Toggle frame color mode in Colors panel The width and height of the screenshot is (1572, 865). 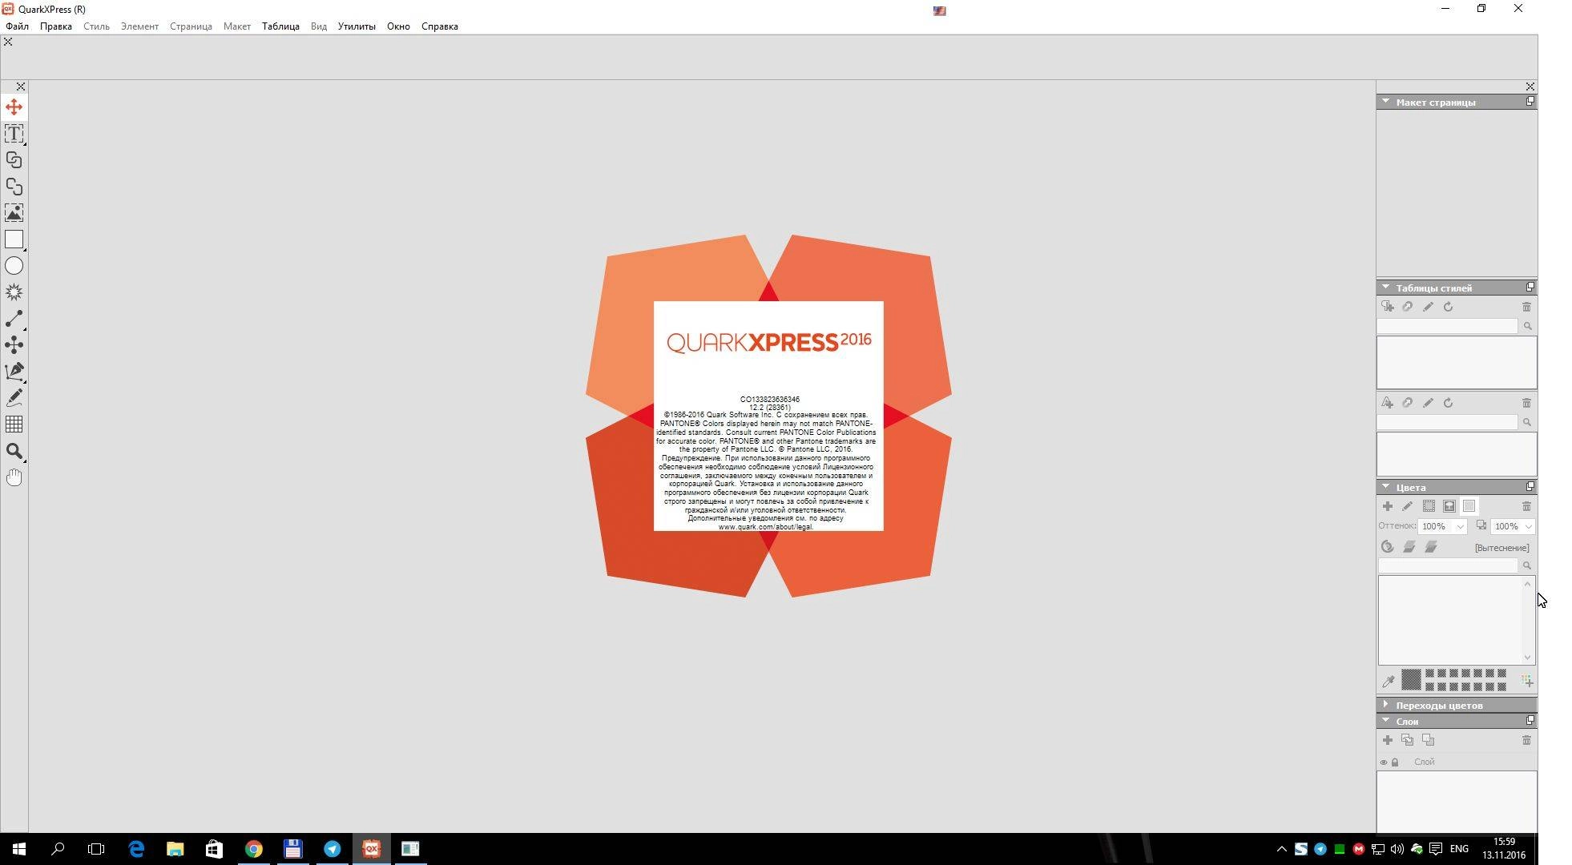click(x=1429, y=506)
